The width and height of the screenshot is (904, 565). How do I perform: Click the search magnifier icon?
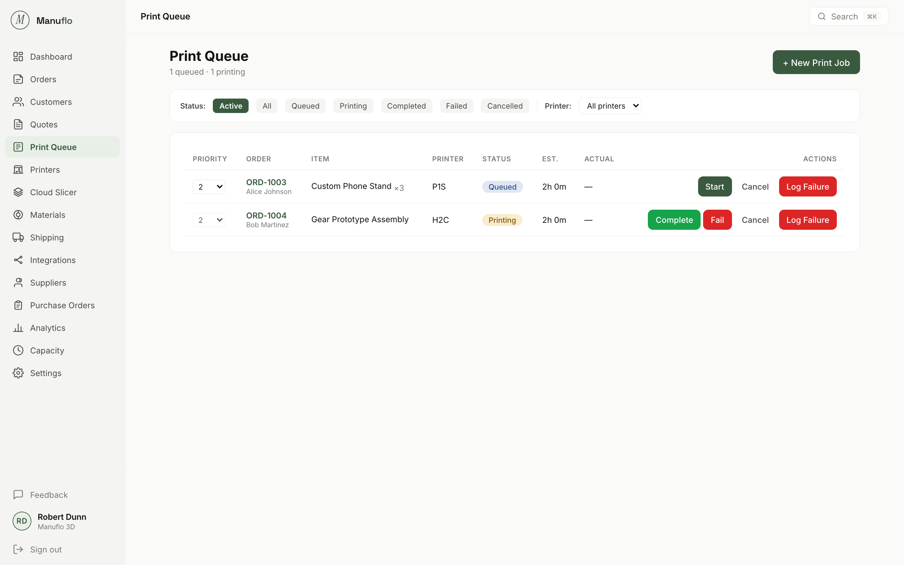[x=821, y=16]
